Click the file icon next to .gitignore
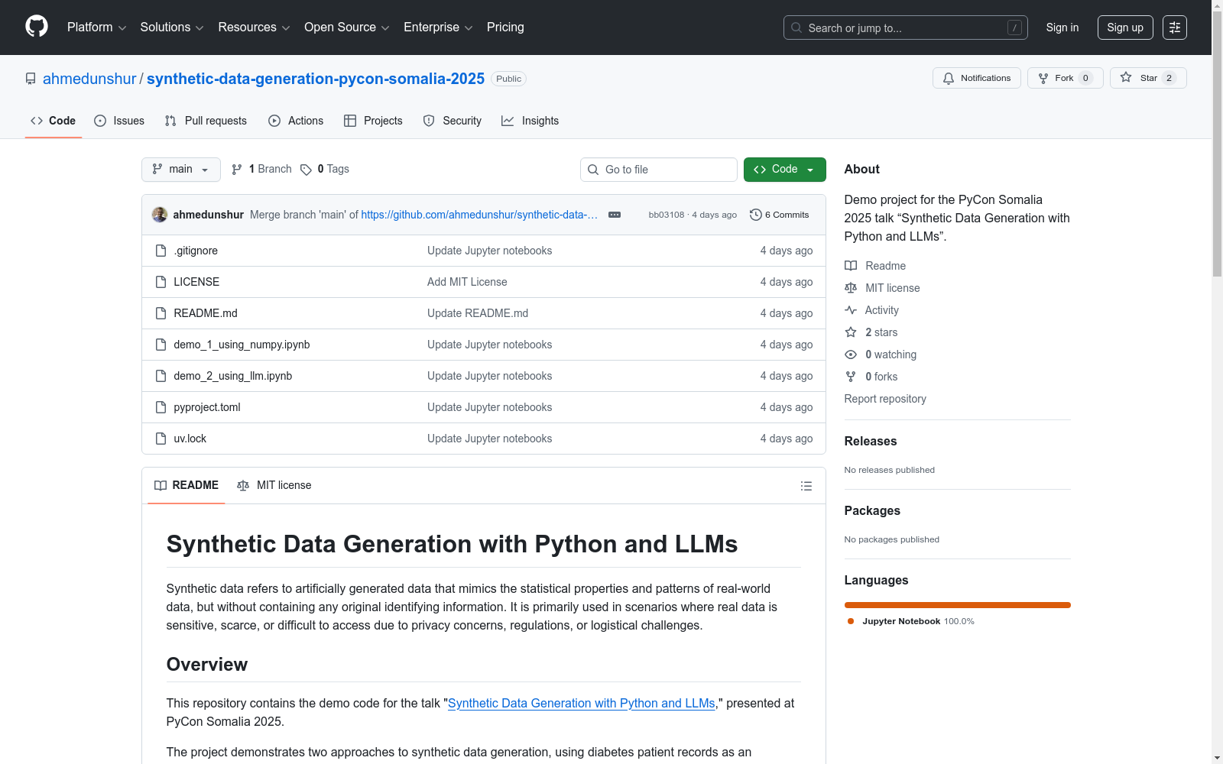Image resolution: width=1223 pixels, height=764 pixels. pyautogui.click(x=161, y=251)
